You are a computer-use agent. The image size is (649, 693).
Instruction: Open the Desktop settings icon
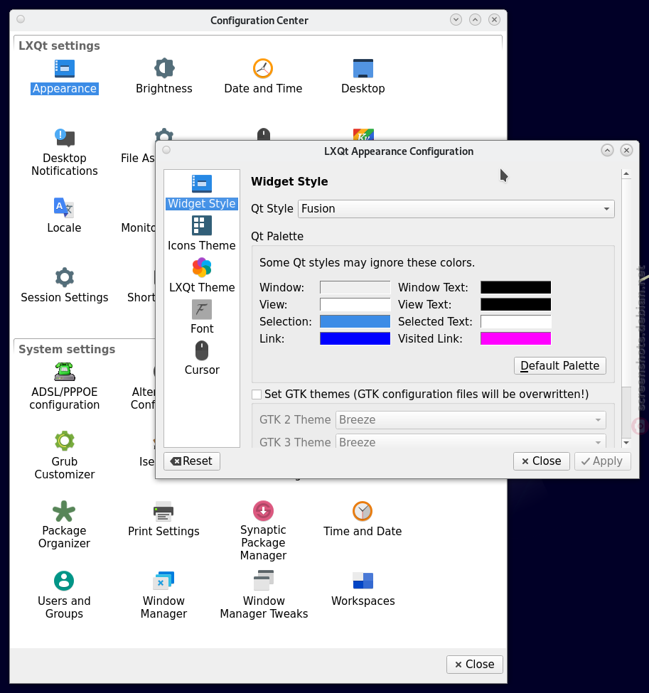click(363, 68)
